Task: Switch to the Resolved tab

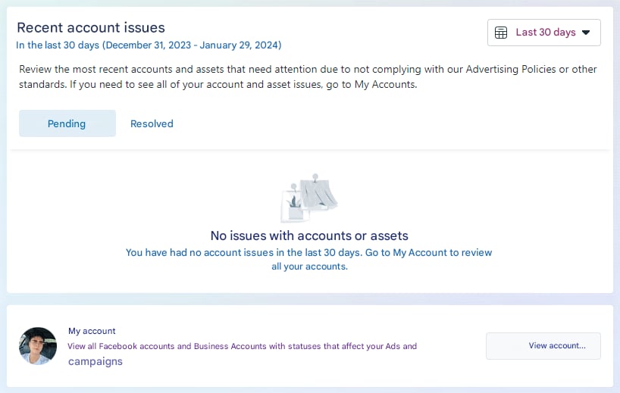Action: [x=152, y=123]
